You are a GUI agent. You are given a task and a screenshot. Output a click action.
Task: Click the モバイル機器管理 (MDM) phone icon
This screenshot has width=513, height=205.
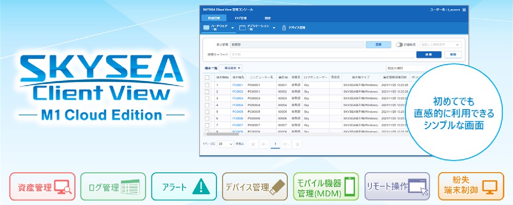(x=350, y=187)
